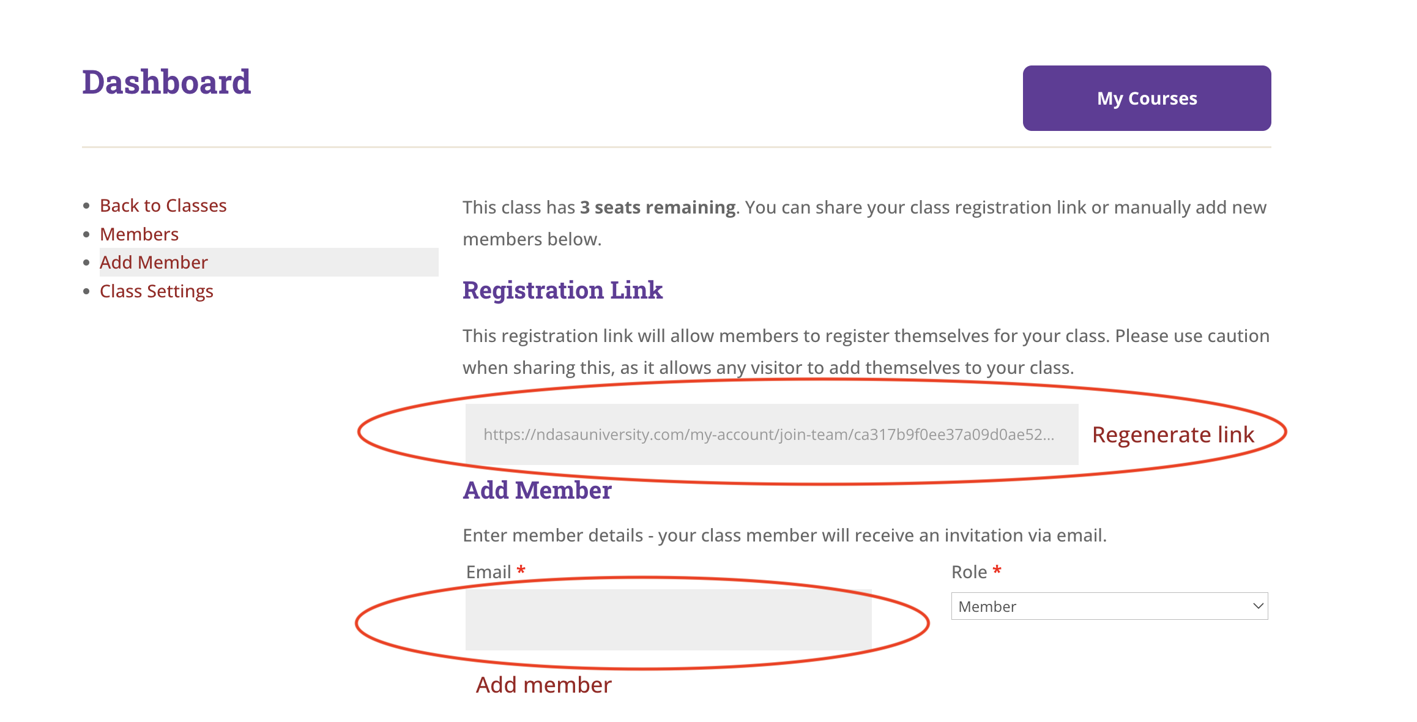
Task: Click the Dashboard page title
Action: coord(166,82)
